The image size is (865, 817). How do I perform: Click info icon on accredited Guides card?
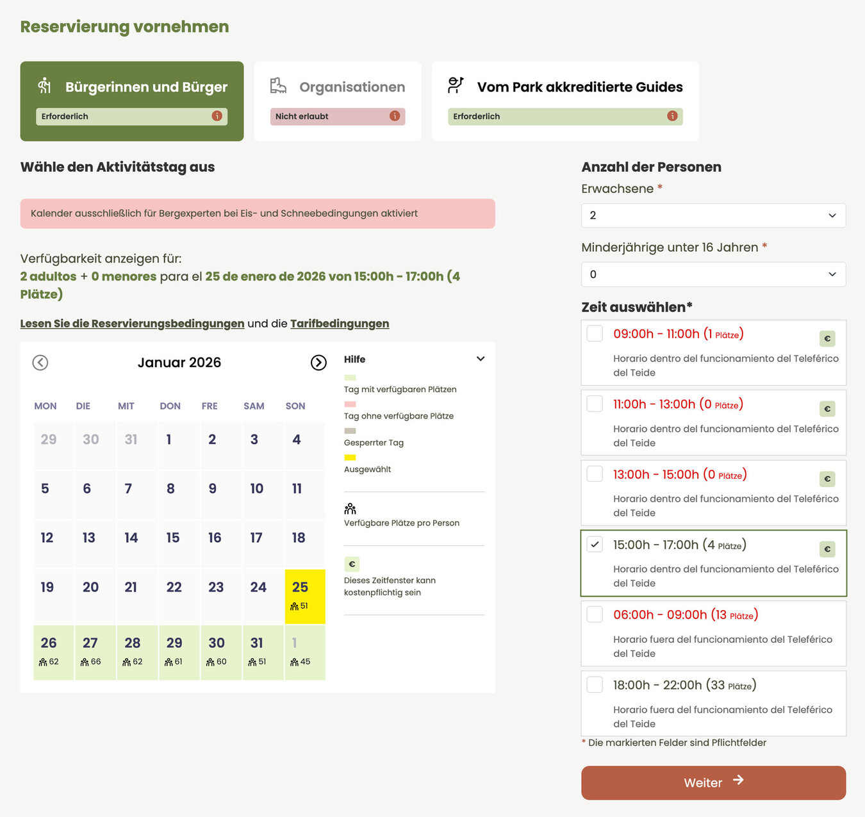pyautogui.click(x=672, y=116)
